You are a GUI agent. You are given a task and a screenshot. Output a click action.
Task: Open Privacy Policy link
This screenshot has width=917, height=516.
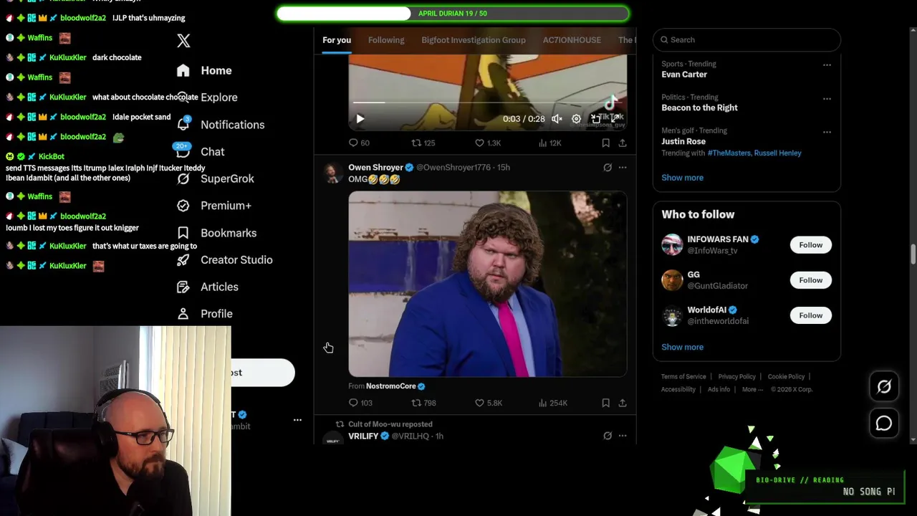tap(736, 377)
